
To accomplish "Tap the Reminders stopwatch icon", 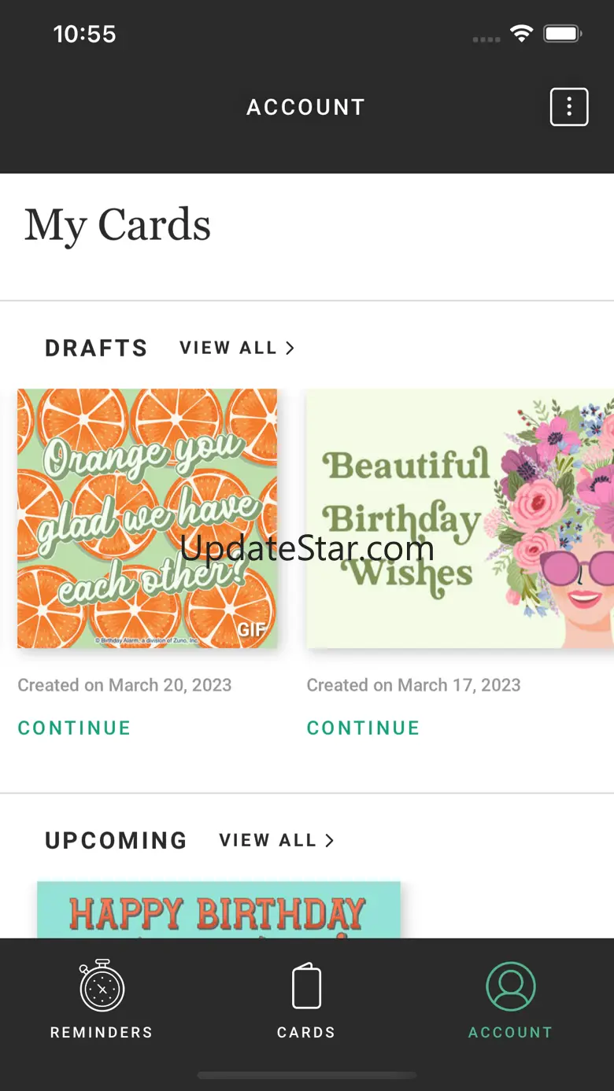I will [102, 985].
